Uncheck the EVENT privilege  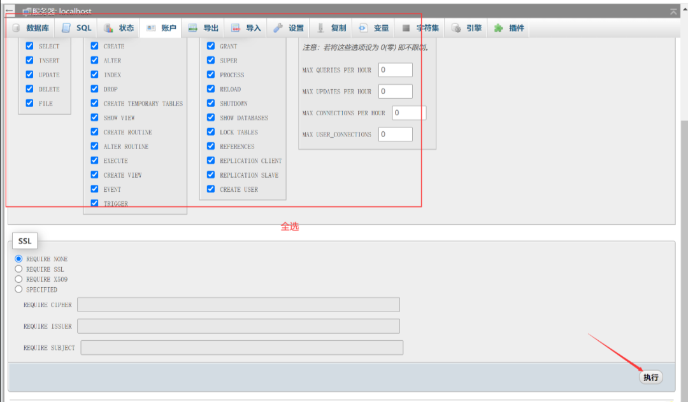pyautogui.click(x=94, y=189)
